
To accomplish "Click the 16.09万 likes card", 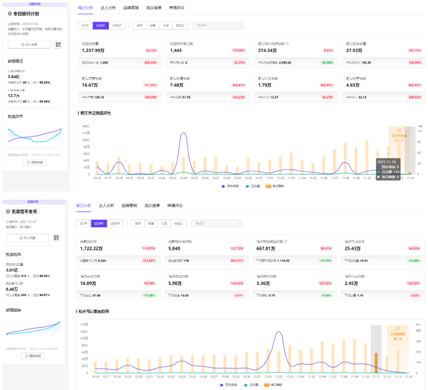I will 118,285.
